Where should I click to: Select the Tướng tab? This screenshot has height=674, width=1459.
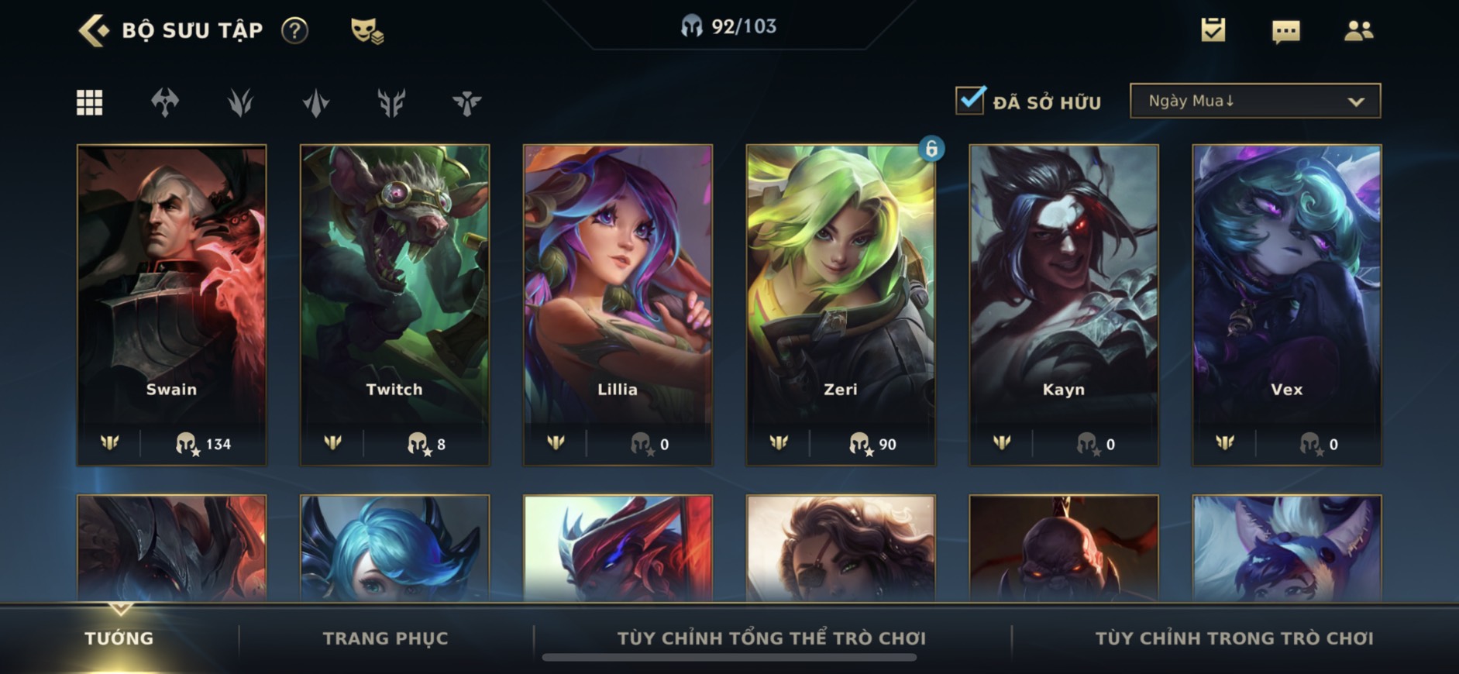(119, 638)
